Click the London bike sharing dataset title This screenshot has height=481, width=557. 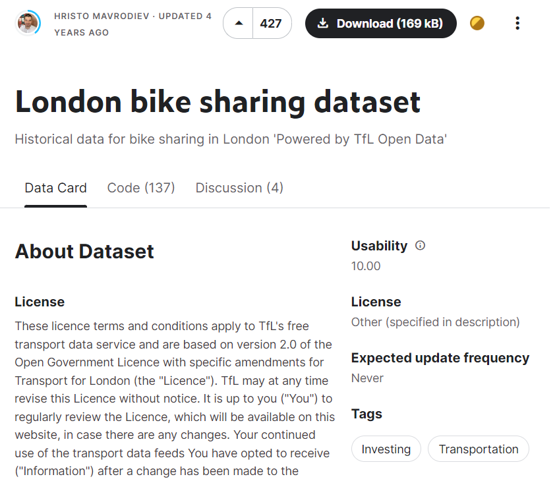click(x=218, y=102)
